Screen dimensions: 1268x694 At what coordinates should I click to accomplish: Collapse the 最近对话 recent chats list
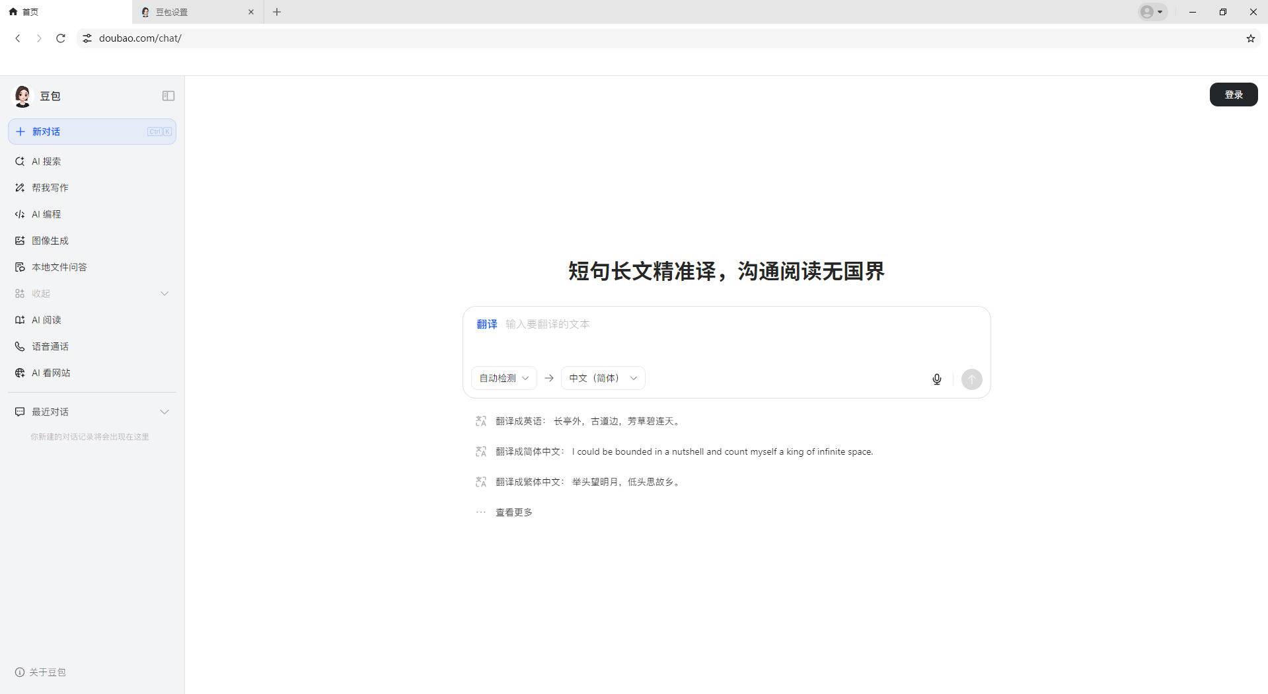pos(165,412)
